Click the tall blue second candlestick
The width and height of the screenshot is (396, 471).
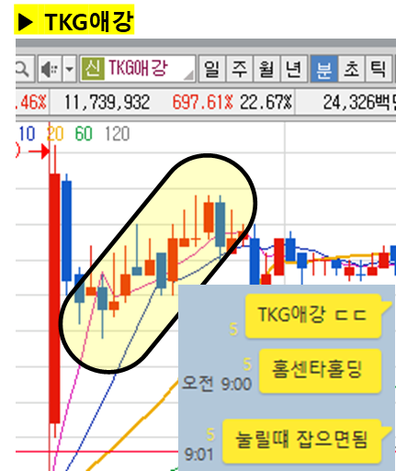pos(67,230)
